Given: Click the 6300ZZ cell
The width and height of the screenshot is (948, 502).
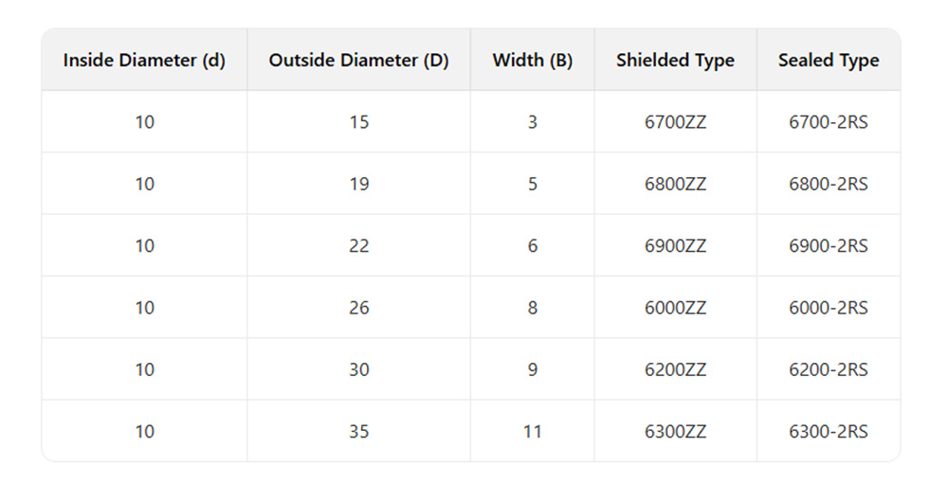Looking at the screenshot, I should click(675, 432).
